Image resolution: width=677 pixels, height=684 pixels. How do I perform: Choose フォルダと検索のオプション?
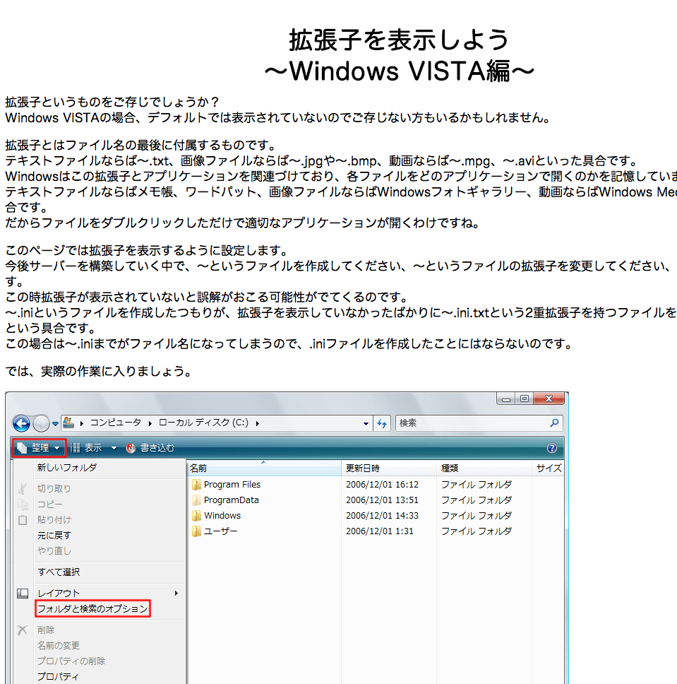pos(92,608)
